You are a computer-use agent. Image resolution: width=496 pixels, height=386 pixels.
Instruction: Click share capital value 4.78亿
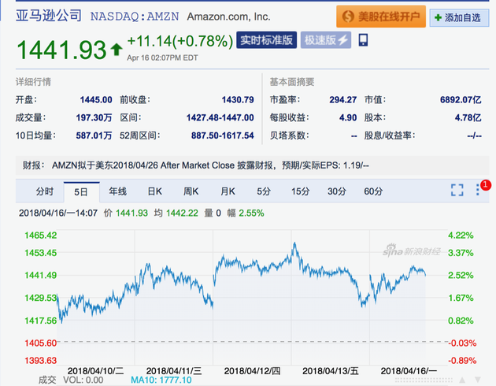click(x=468, y=117)
